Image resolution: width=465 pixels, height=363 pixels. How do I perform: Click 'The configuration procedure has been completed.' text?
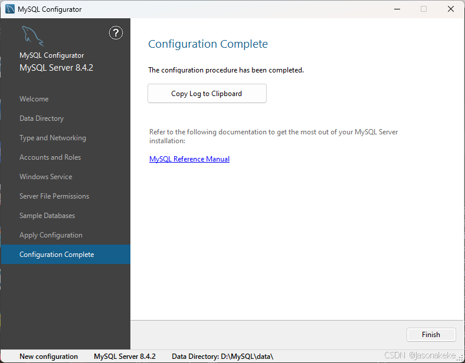point(226,70)
